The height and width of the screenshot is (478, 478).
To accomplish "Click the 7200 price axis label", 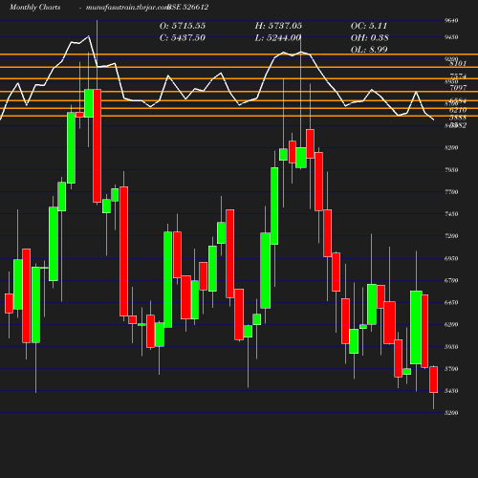I will coord(451,236).
